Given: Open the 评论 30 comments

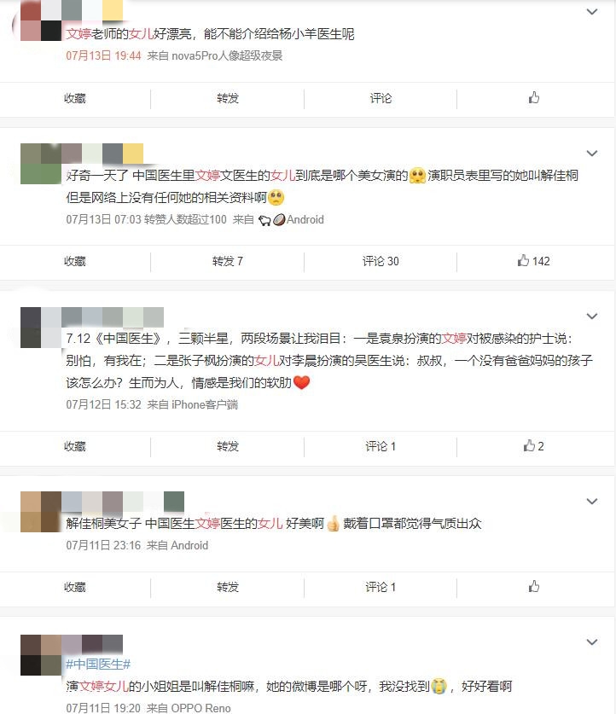Looking at the screenshot, I should 381,261.
